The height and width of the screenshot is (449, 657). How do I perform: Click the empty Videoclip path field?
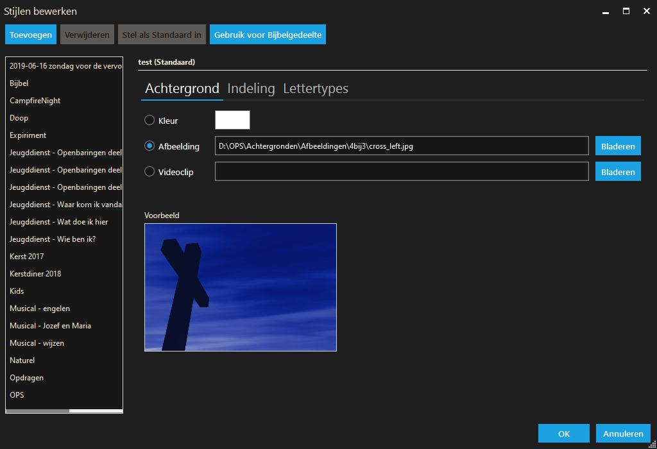click(x=402, y=171)
